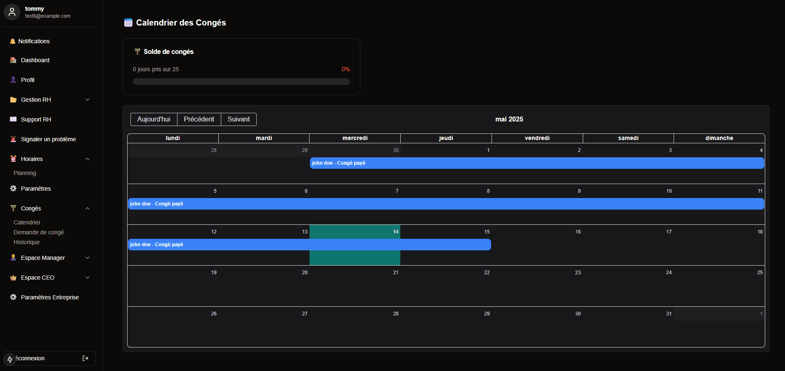
Task: Select the Paramètres gear icon
Action: click(x=13, y=188)
